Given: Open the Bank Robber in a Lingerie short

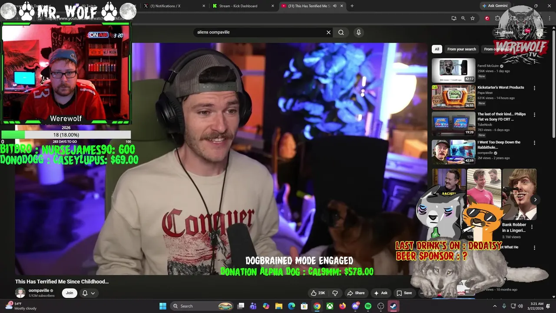Looking at the screenshot, I should [520, 194].
